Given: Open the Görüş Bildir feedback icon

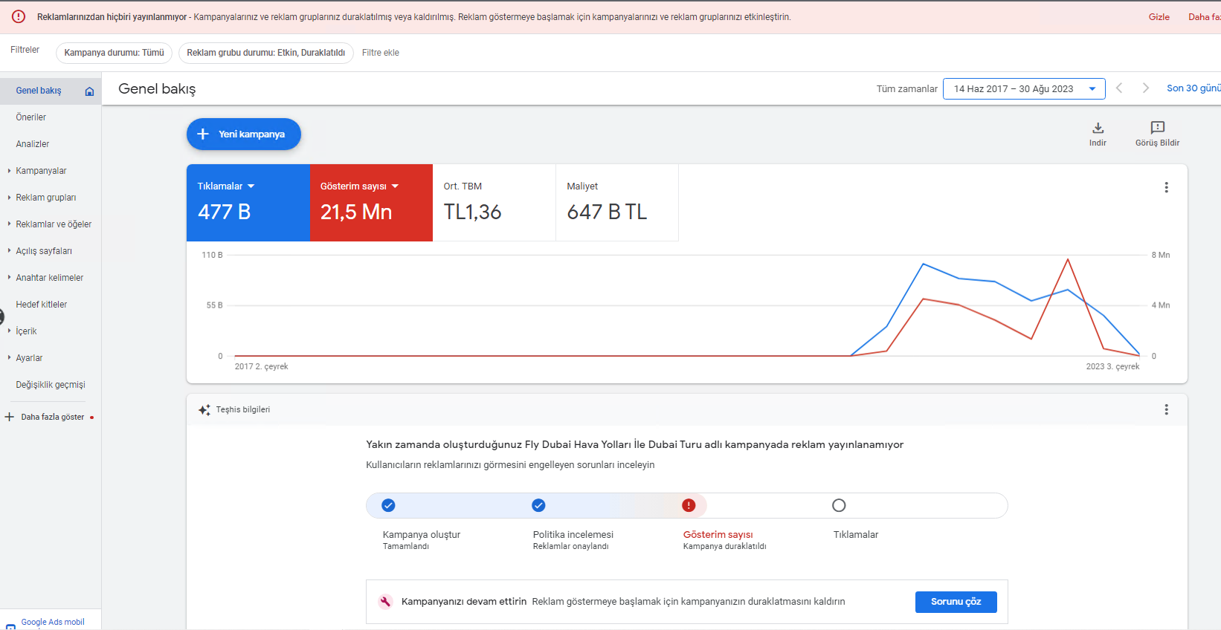Looking at the screenshot, I should point(1157,128).
